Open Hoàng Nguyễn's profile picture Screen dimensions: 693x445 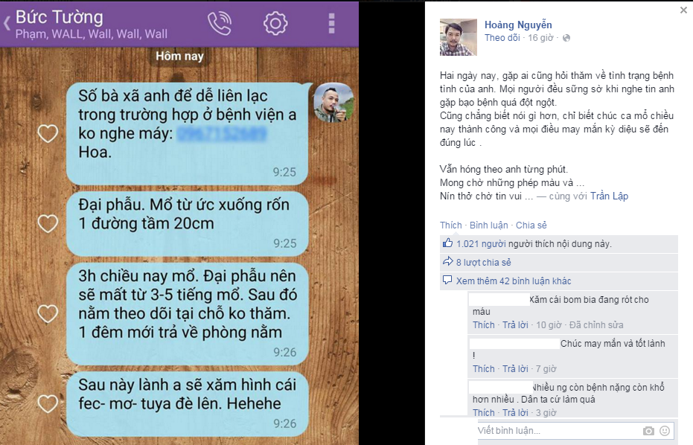[x=459, y=37]
